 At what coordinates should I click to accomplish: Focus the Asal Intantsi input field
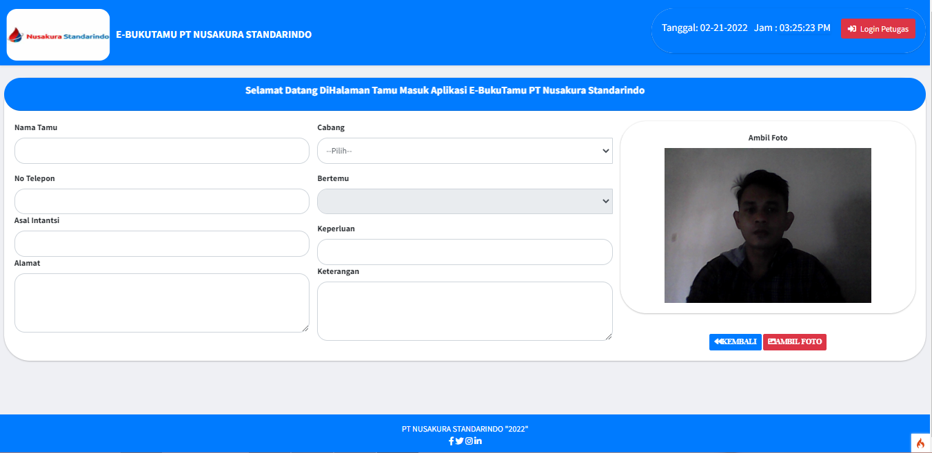click(x=161, y=244)
